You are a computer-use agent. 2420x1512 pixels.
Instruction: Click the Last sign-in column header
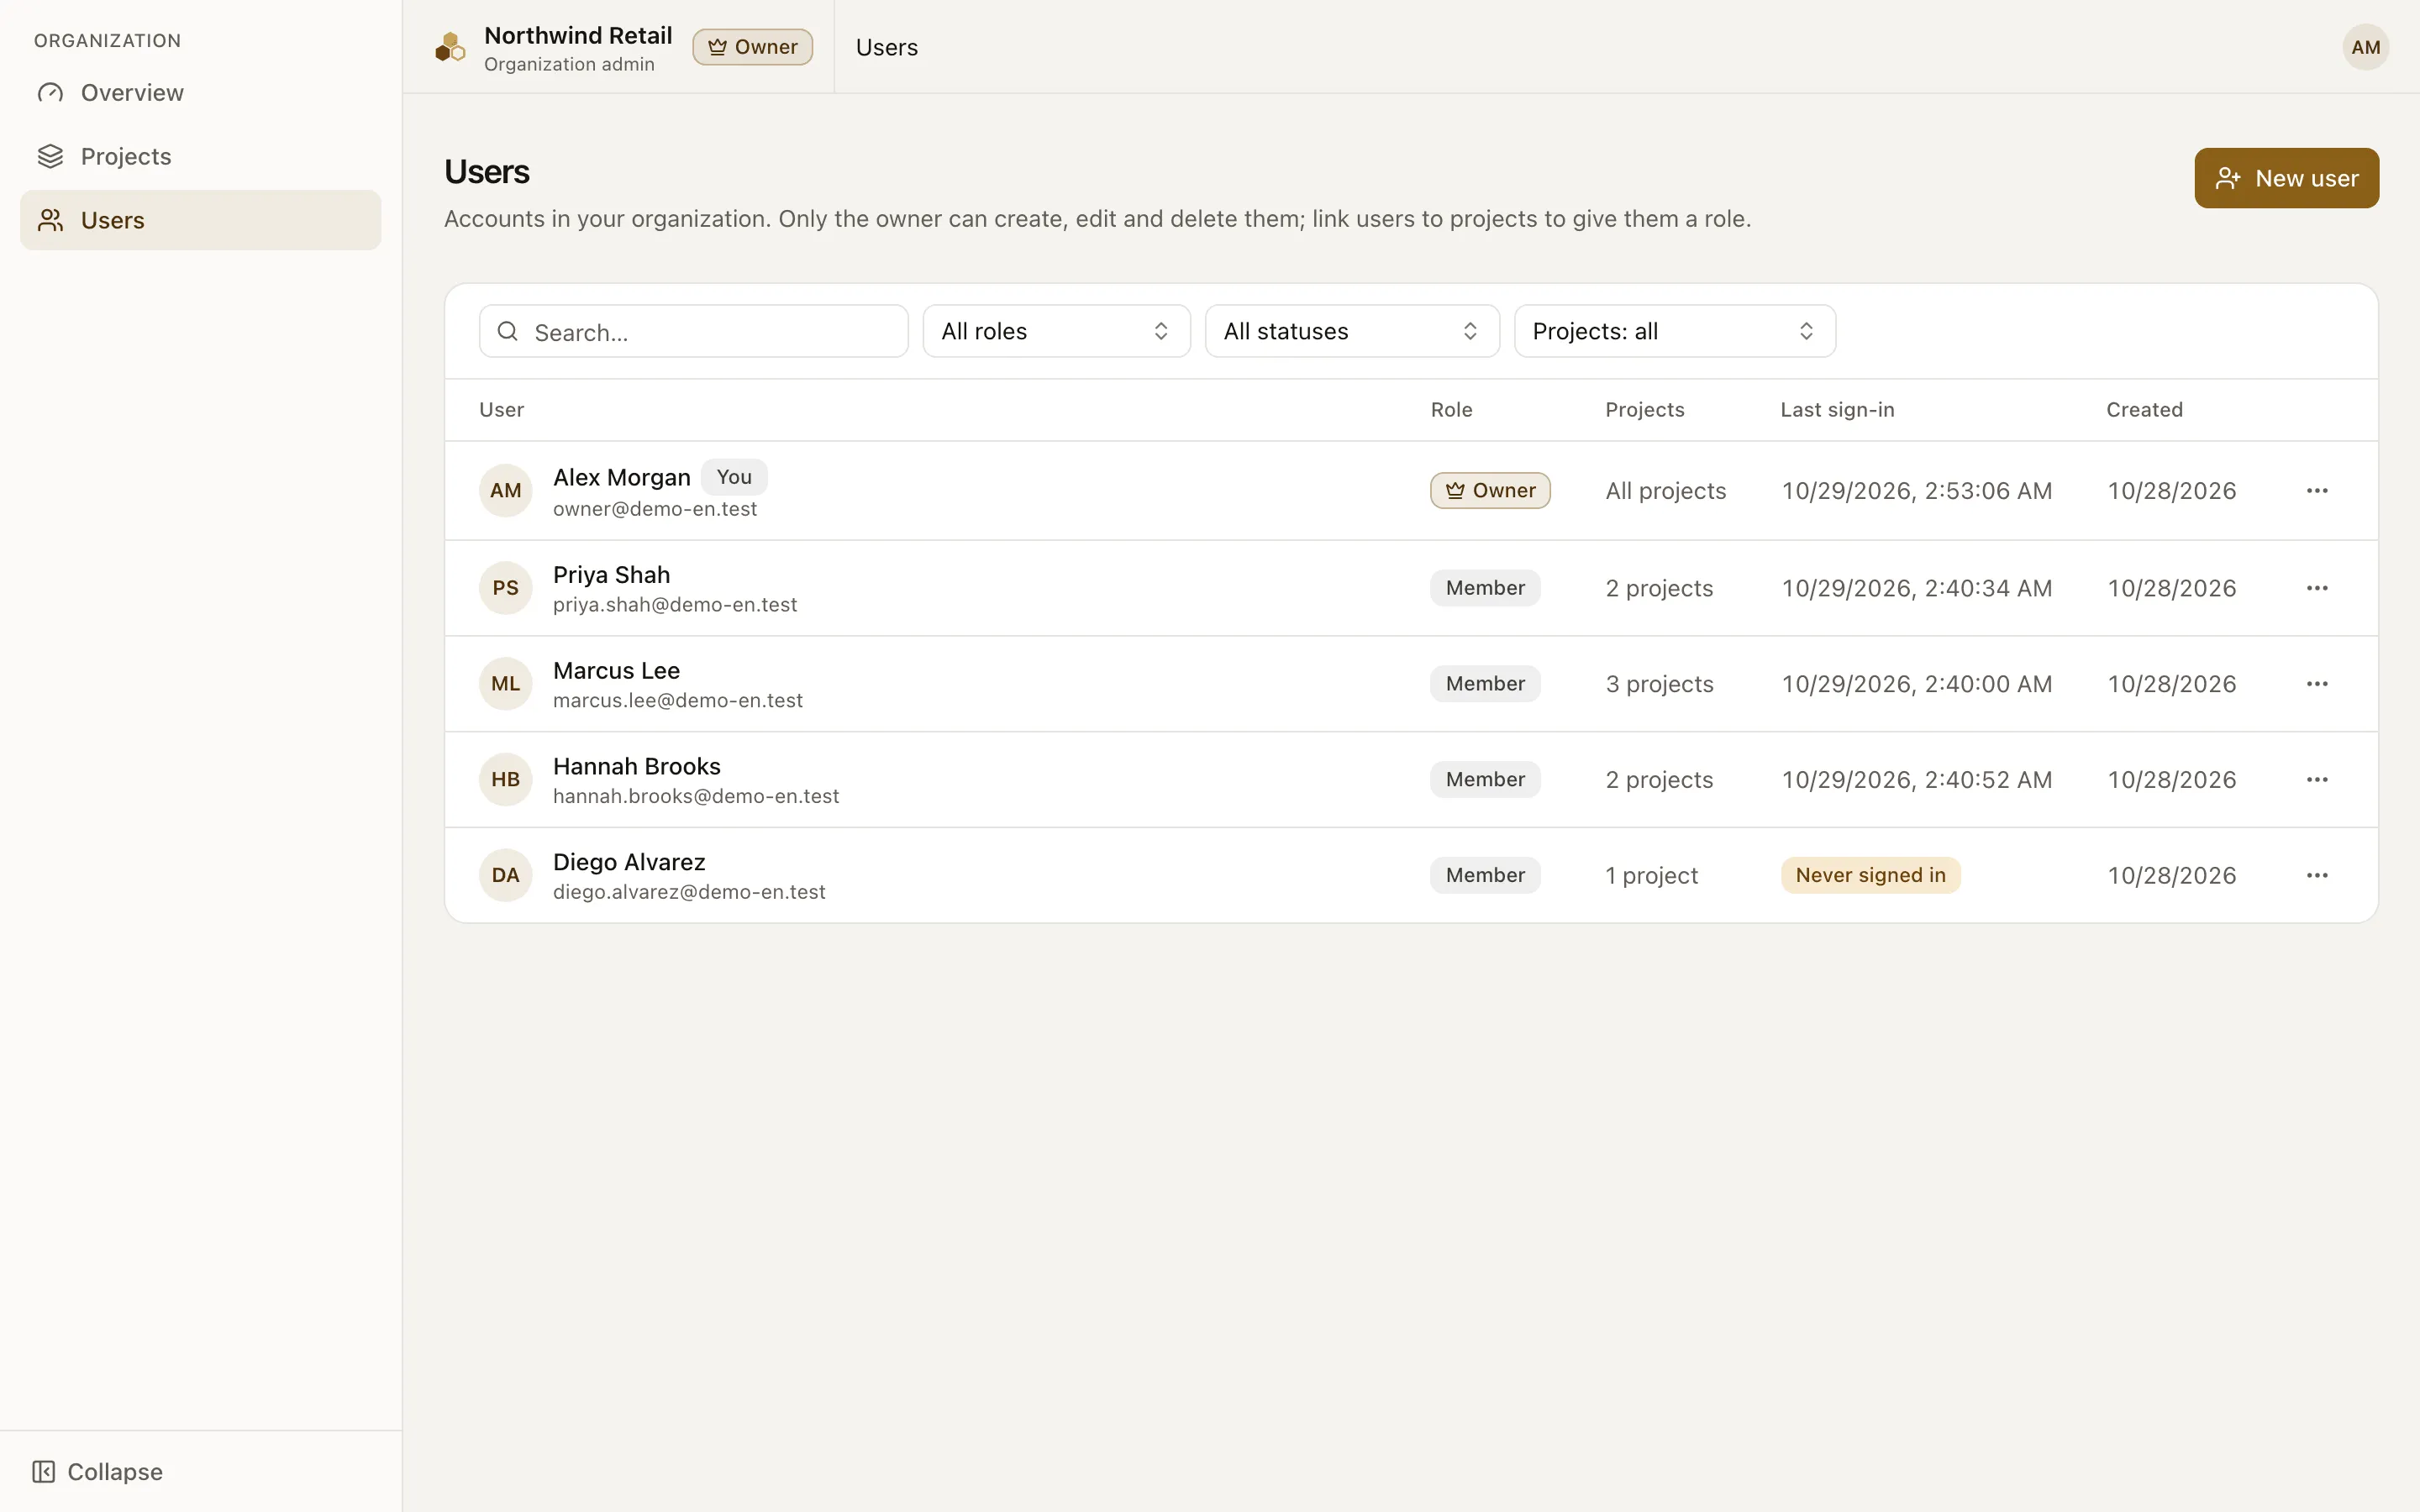point(1837,410)
